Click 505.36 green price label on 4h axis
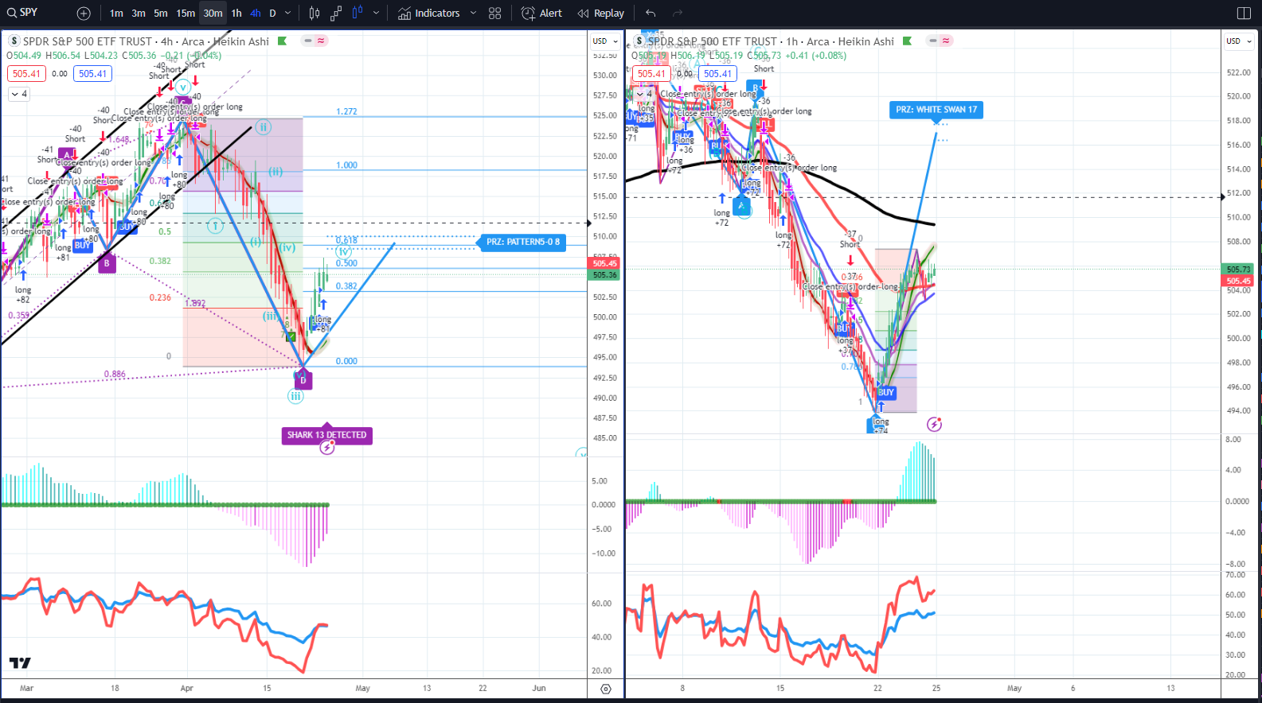The height and width of the screenshot is (703, 1262). (604, 274)
